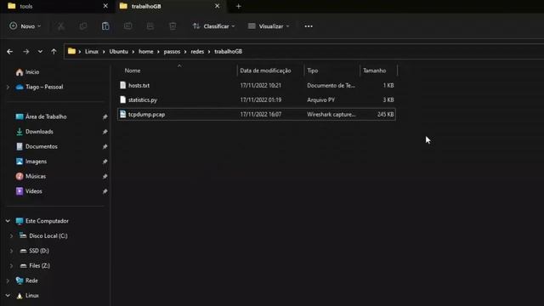Click the hosts.txt file icon
This screenshot has height=306, width=544.
(122, 85)
